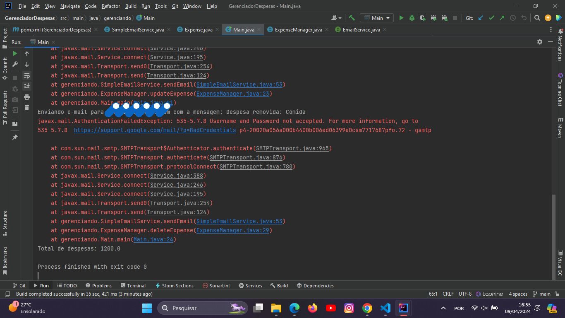This screenshot has width=565, height=318.
Task: Close the EmailService.java editor tab
Action: [x=385, y=30]
